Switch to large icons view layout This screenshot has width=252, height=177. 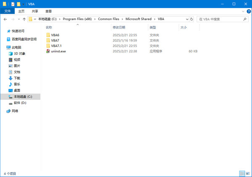coord(247,173)
